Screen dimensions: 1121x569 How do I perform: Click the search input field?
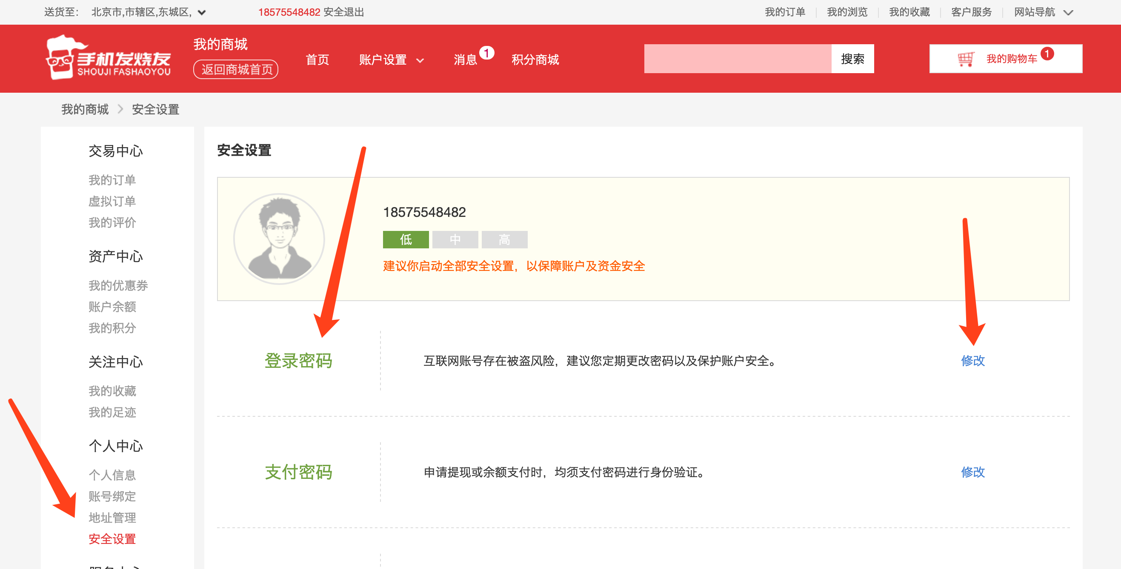tap(738, 59)
